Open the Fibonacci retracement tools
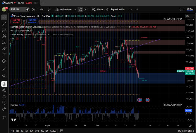Screen dimensions: 196x133 pos(4,30)
